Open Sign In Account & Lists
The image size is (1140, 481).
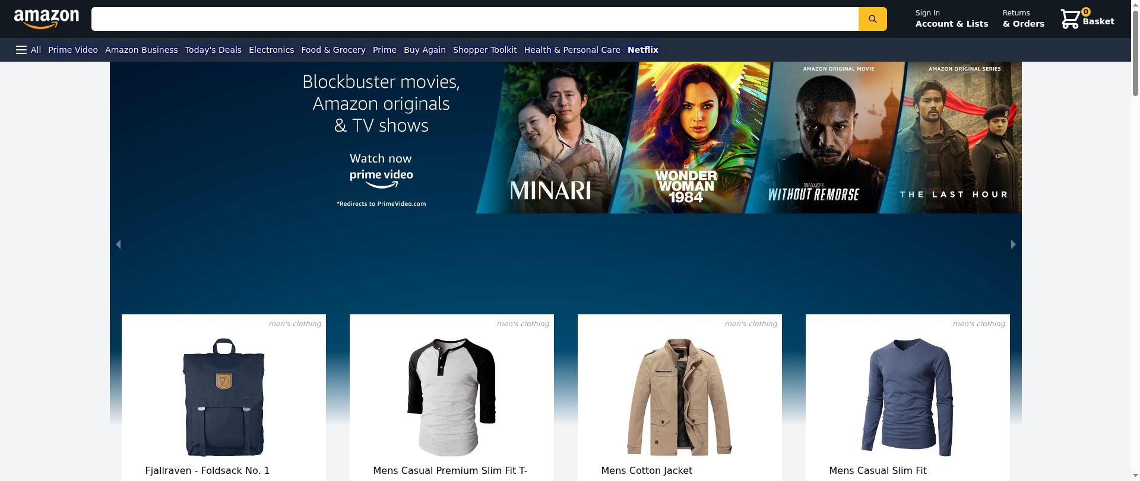click(x=952, y=19)
